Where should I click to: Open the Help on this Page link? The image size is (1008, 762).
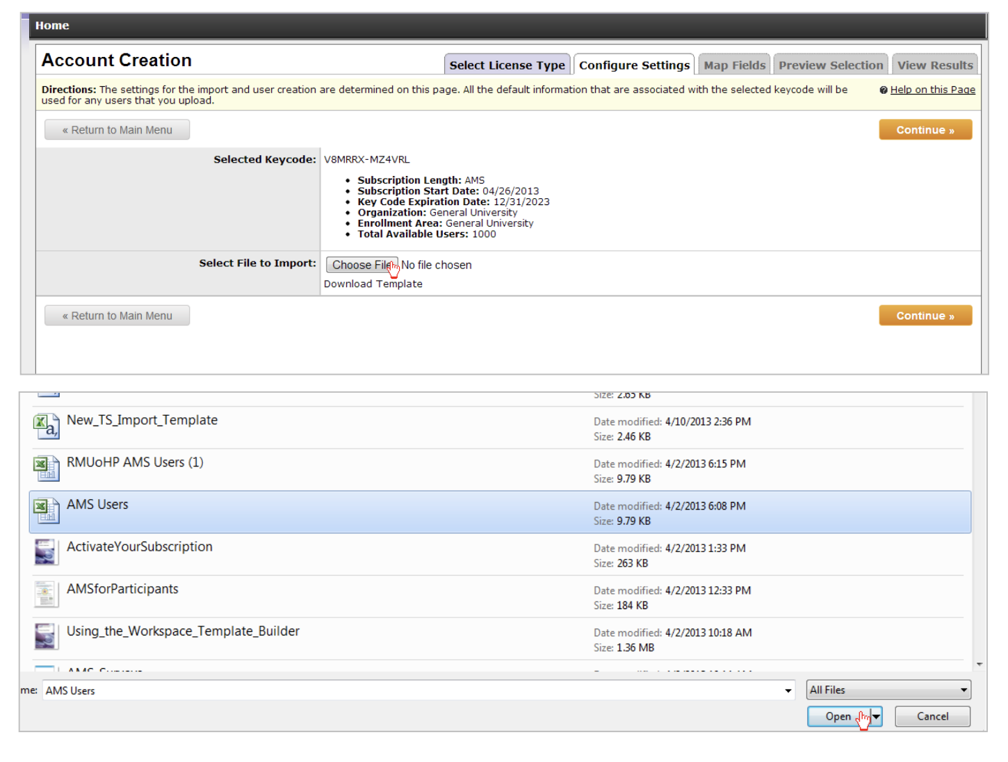[933, 90]
